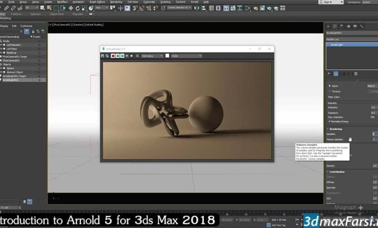Open the Scripting menu
Viewport: 378px width, 228px height.
coord(165,1)
